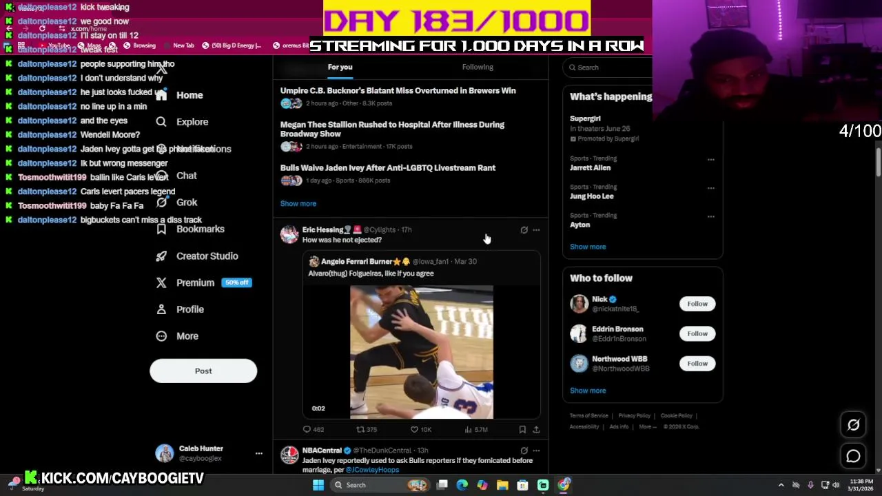
Task: Open Chrome from the taskbar
Action: [x=564, y=485]
